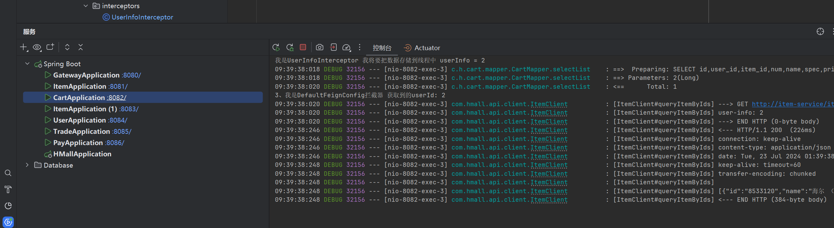Screen dimensions: 834x228
Task: Open the item-service URL link in console
Action: point(792,104)
